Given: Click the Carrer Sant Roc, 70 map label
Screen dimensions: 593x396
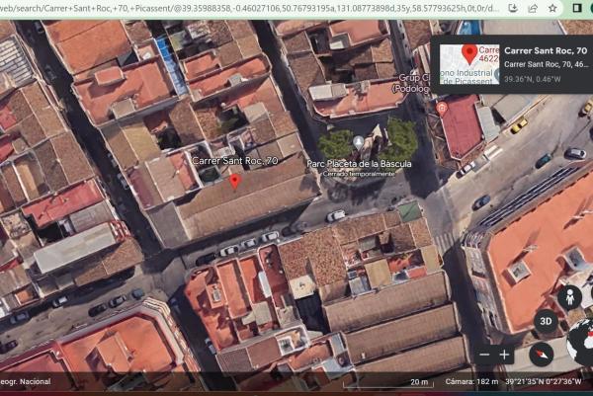Looking at the screenshot, I should pos(234,160).
